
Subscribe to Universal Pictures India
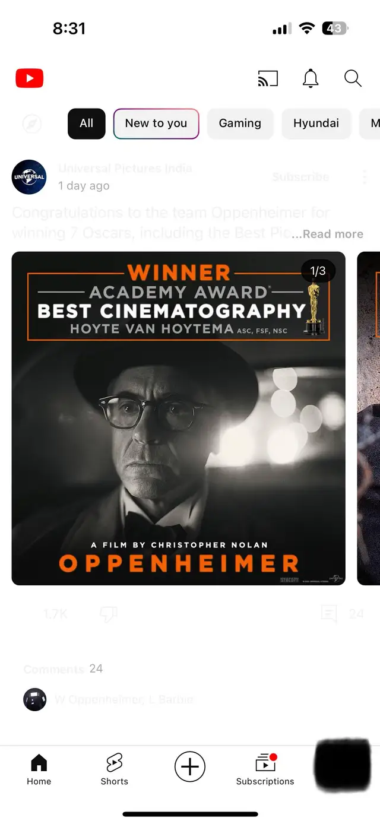(x=300, y=177)
